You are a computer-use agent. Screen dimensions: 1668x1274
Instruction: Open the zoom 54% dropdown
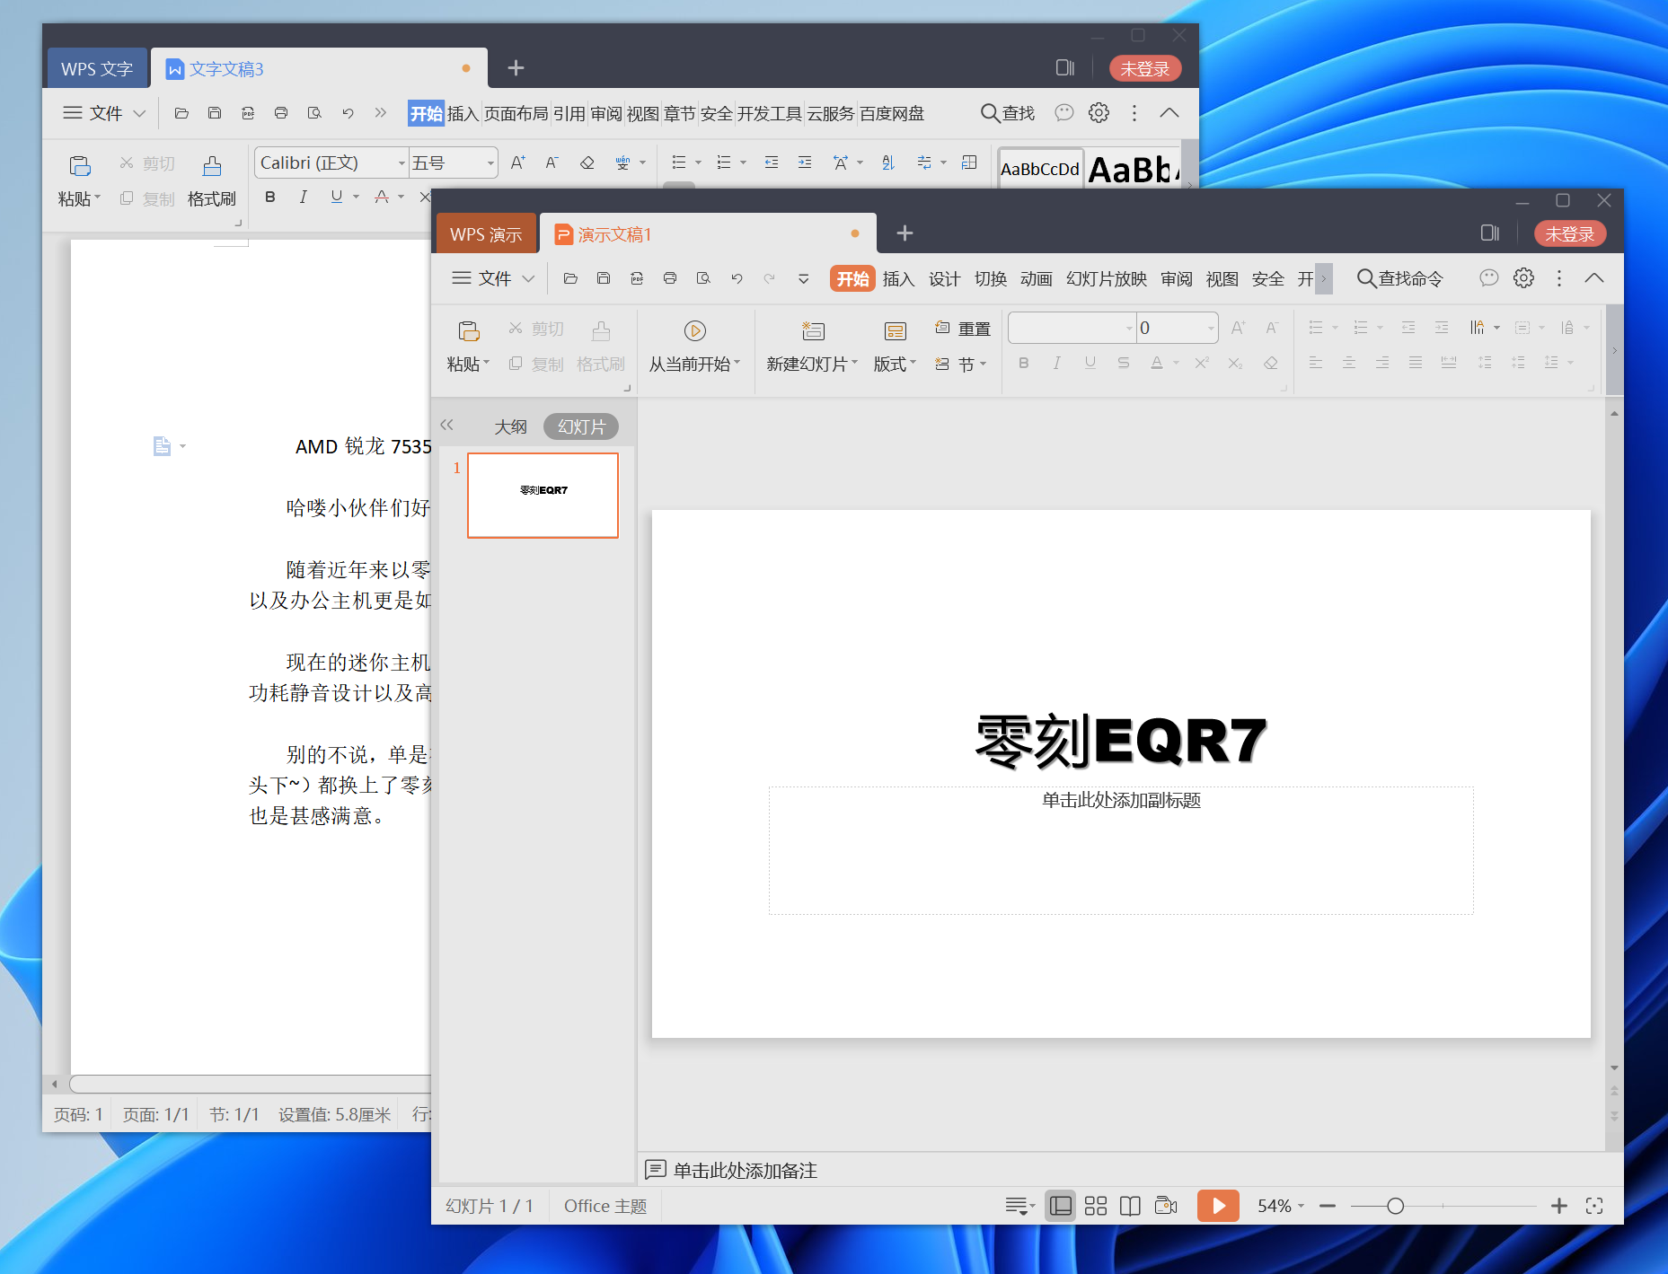point(1301,1206)
